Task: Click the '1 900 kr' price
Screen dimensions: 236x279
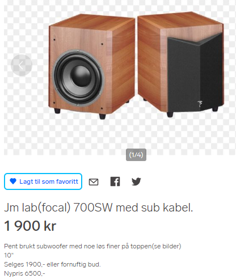Action: [30, 226]
